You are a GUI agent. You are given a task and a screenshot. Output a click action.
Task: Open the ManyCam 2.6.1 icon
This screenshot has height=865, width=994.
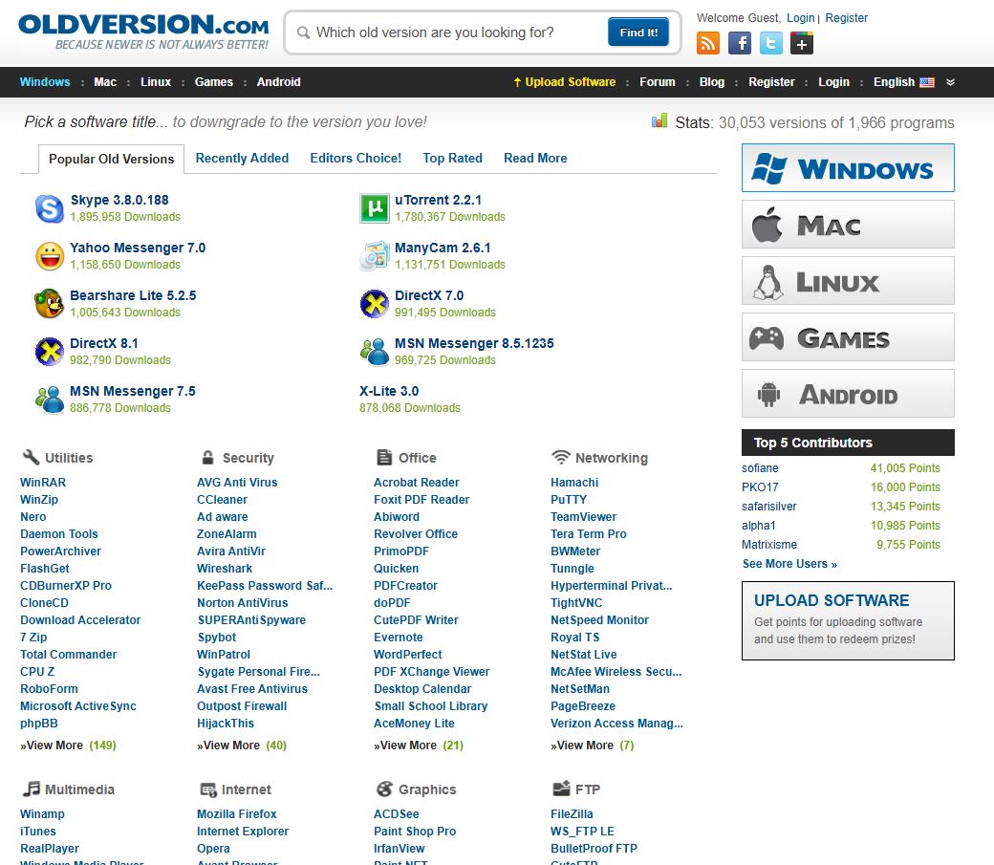tap(375, 256)
